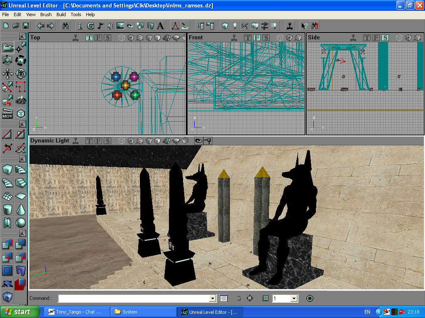Click the Build Lighting lightbulb icon
The width and height of the screenshot is (425, 318).
pyautogui.click(x=235, y=26)
